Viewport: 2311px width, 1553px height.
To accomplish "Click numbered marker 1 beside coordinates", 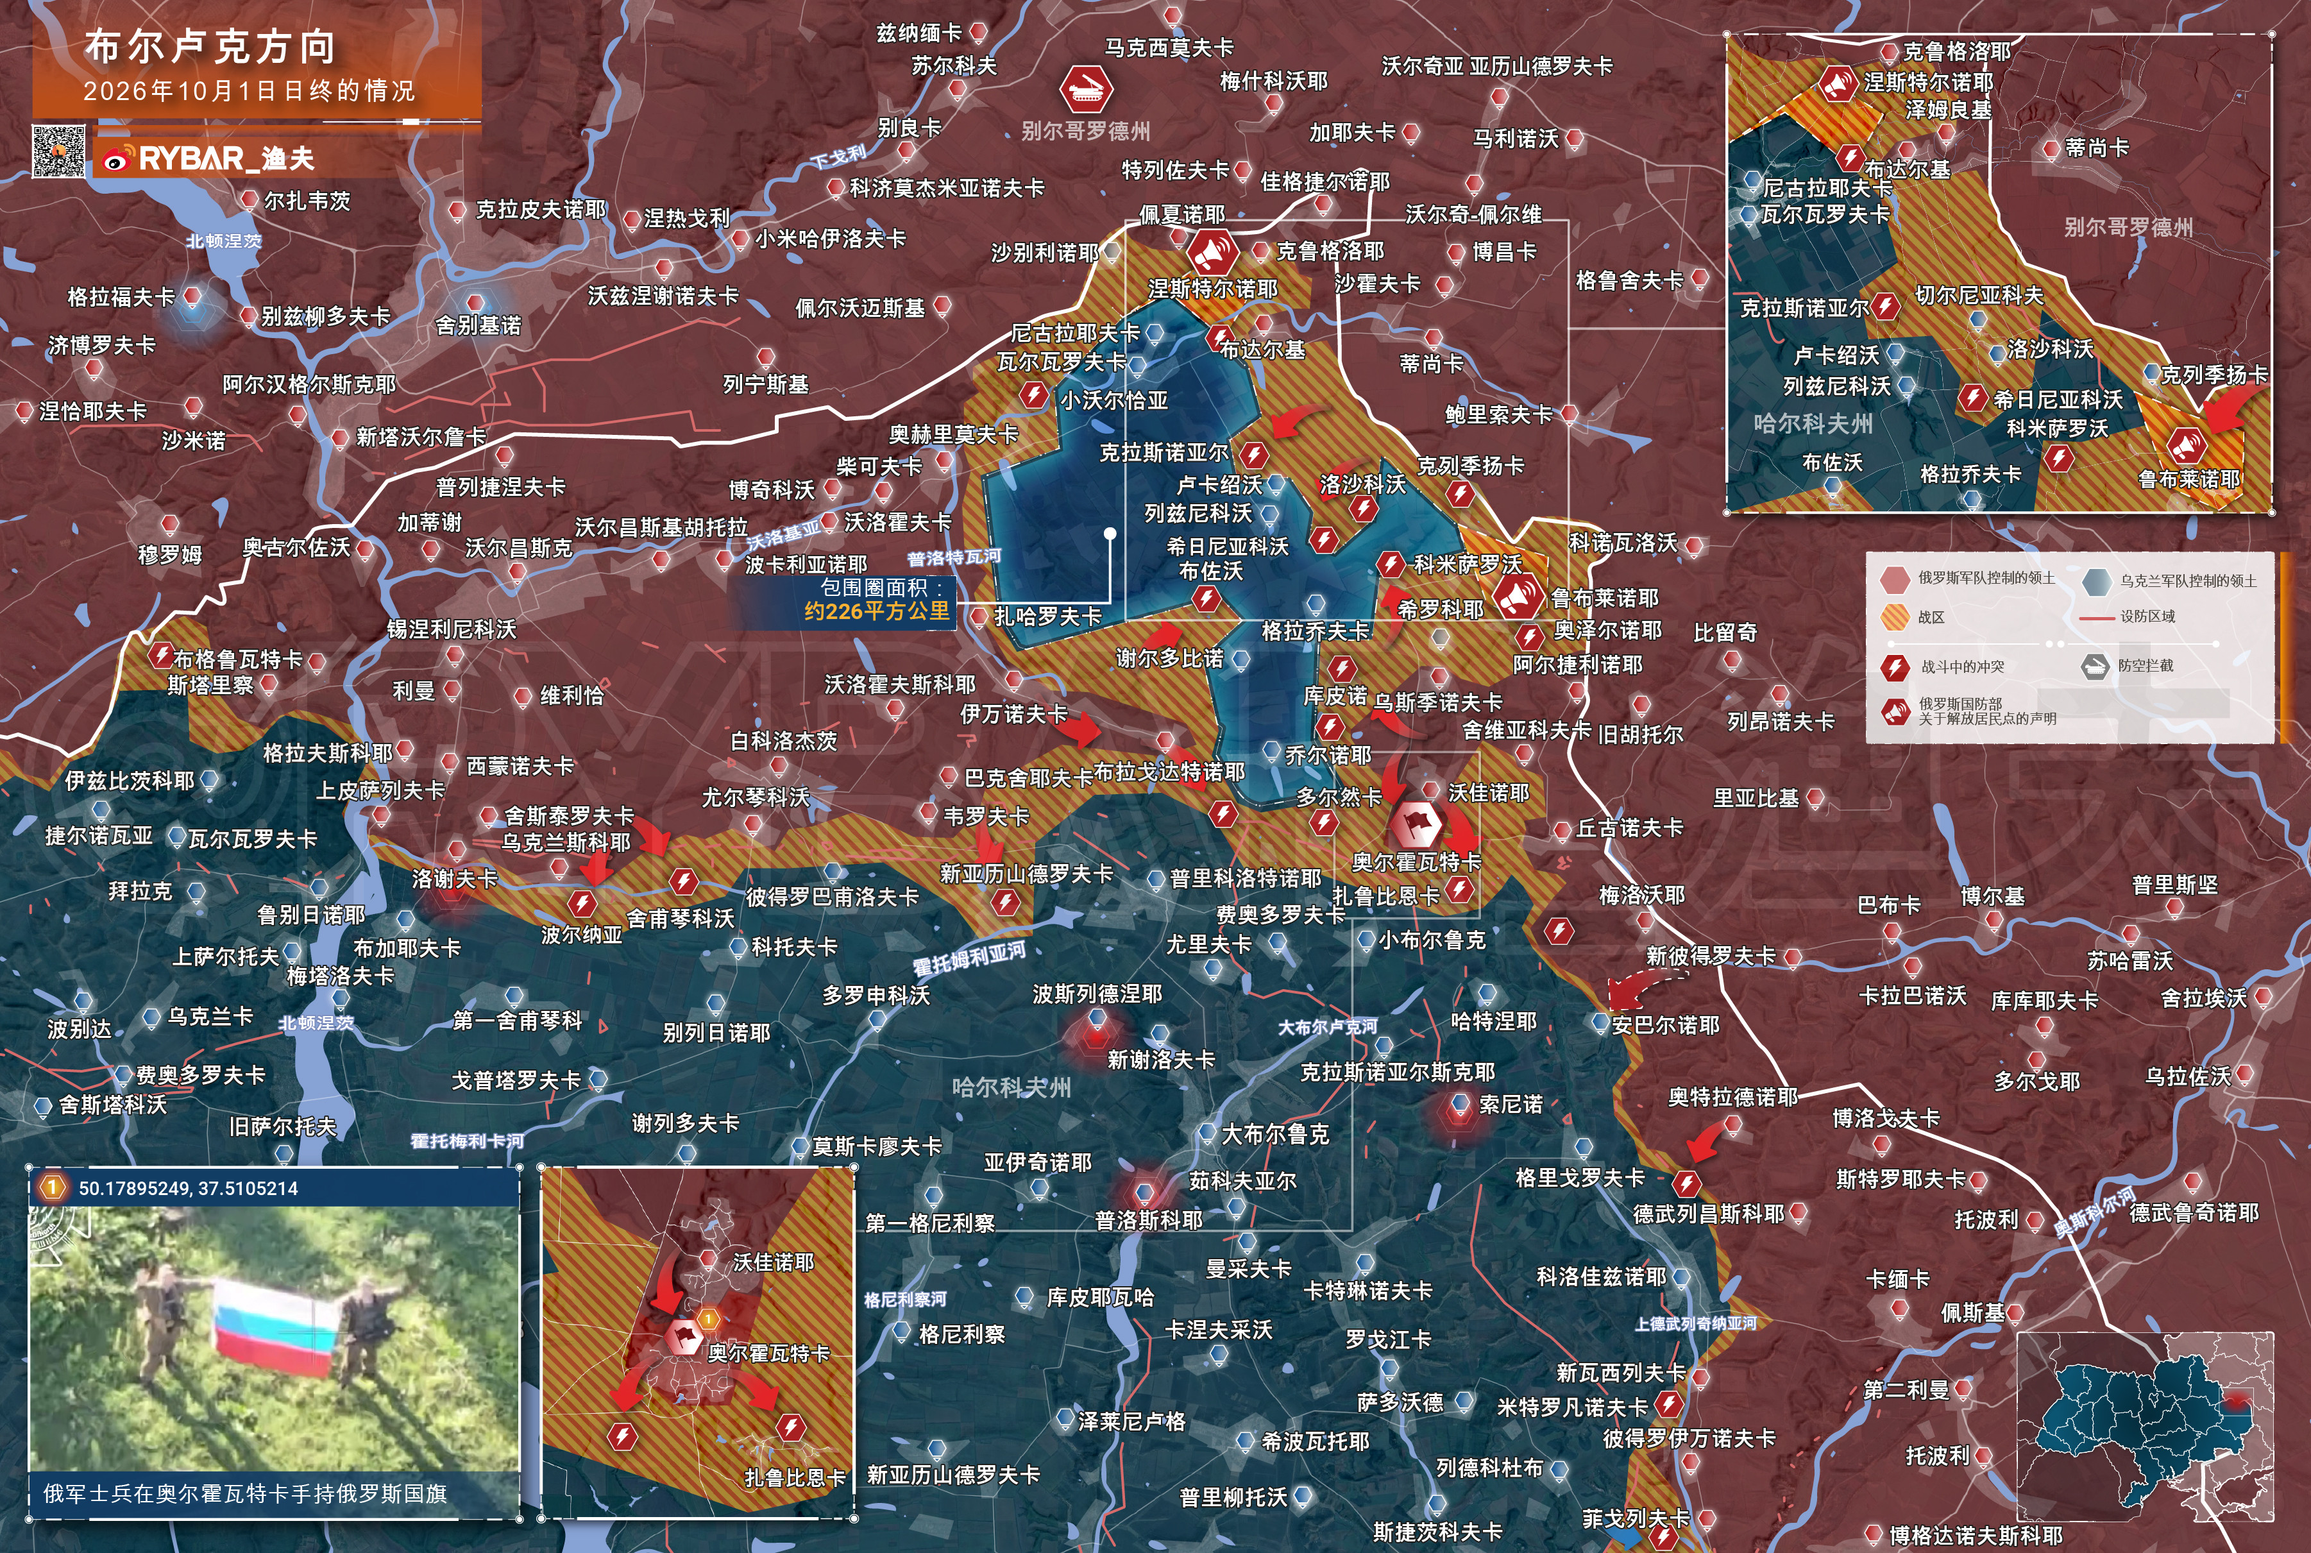I will [53, 1187].
